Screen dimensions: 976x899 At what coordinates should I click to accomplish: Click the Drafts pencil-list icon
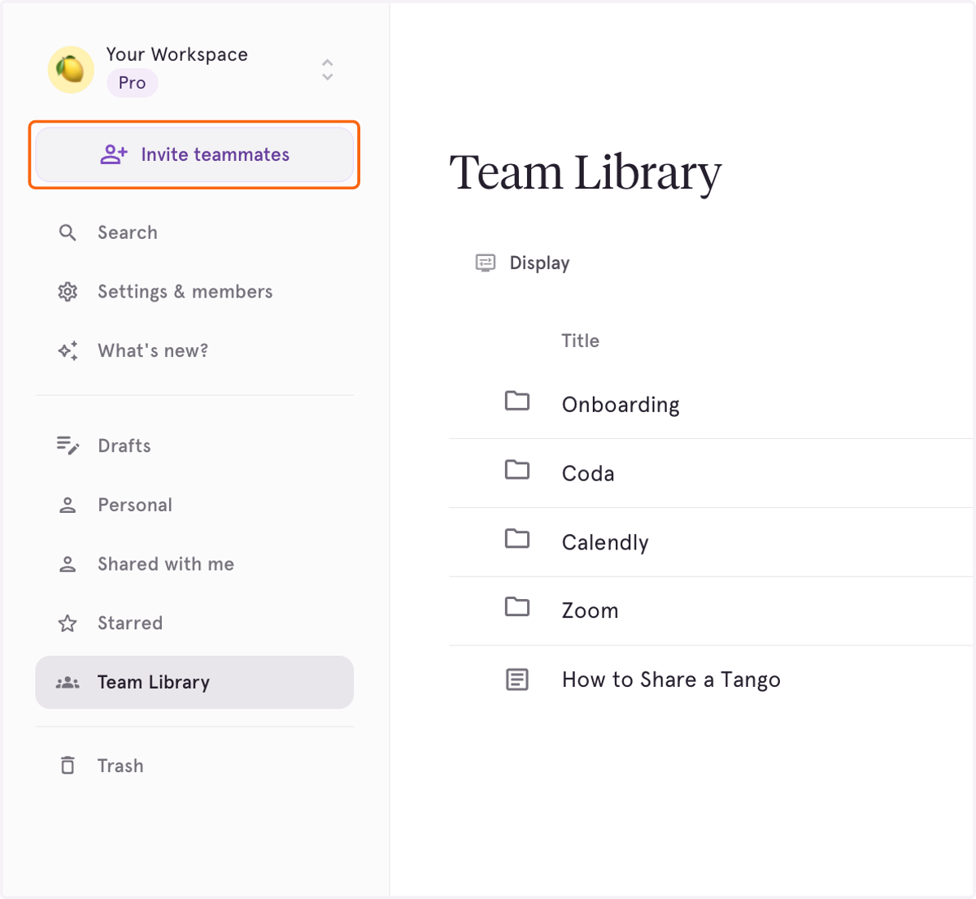(x=68, y=445)
